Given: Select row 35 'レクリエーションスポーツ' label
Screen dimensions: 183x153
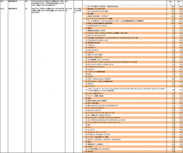Looking at the screenshot, I should [x=126, y=90].
